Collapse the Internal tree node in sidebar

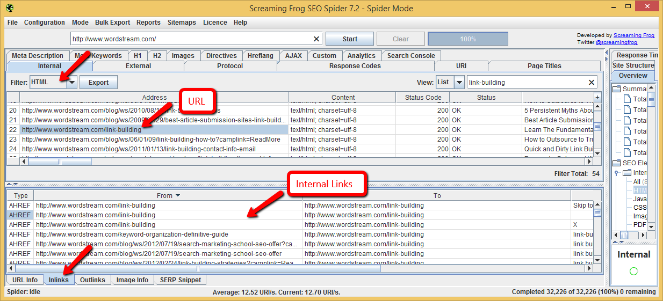pos(617,173)
